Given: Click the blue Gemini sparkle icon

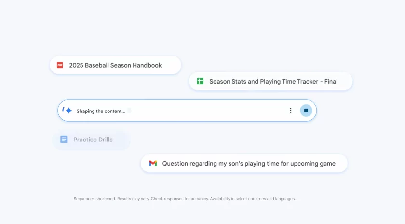Looking at the screenshot, I should 69,111.
